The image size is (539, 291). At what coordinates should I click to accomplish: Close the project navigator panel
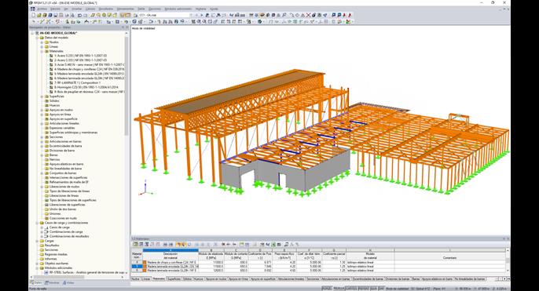(x=127, y=27)
